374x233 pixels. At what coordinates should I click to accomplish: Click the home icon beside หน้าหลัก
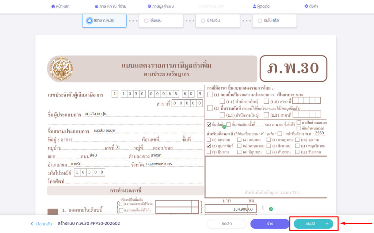click(x=53, y=6)
